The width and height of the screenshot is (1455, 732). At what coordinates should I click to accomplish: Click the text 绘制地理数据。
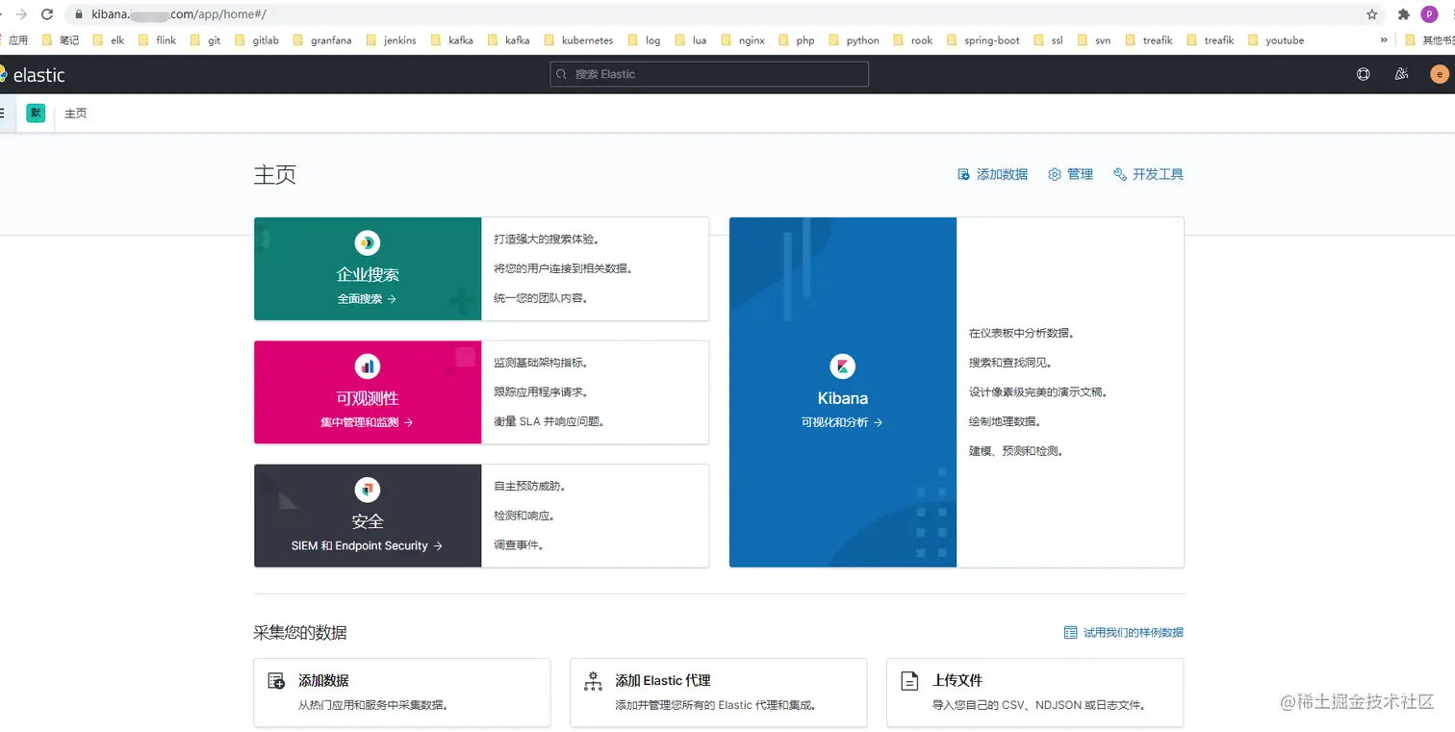click(1005, 421)
